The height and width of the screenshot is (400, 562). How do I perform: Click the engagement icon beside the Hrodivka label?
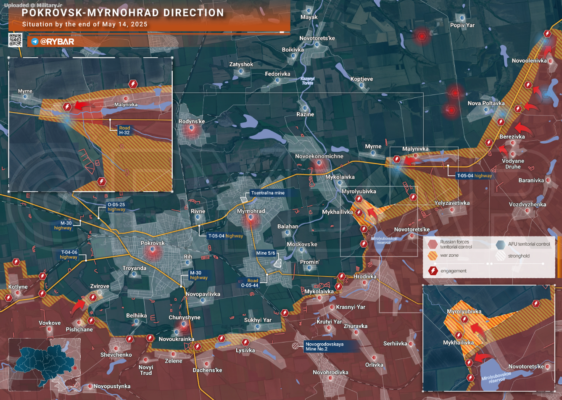coord(341,276)
